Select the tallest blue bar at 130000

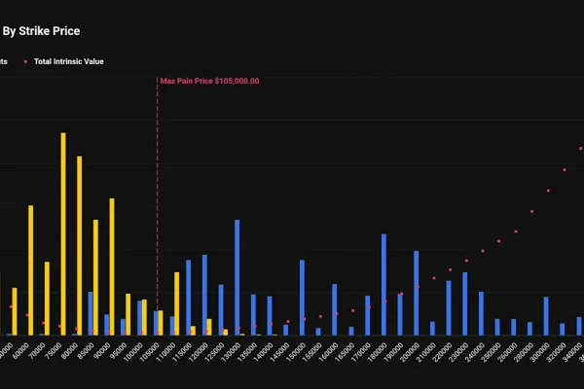click(237, 277)
